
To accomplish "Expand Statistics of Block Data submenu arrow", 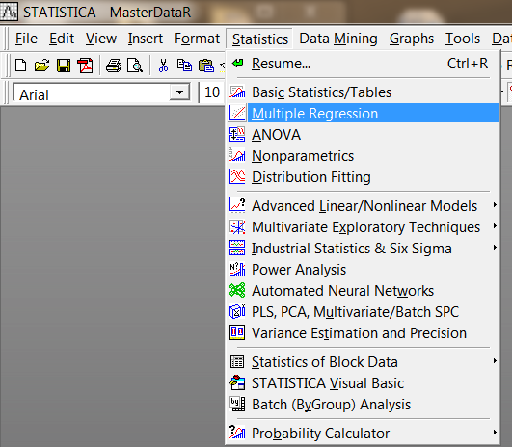I will [x=495, y=361].
